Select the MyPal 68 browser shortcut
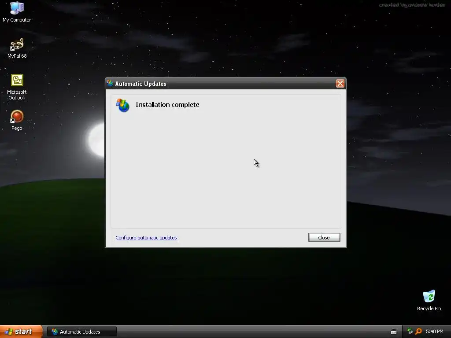 pos(17,48)
